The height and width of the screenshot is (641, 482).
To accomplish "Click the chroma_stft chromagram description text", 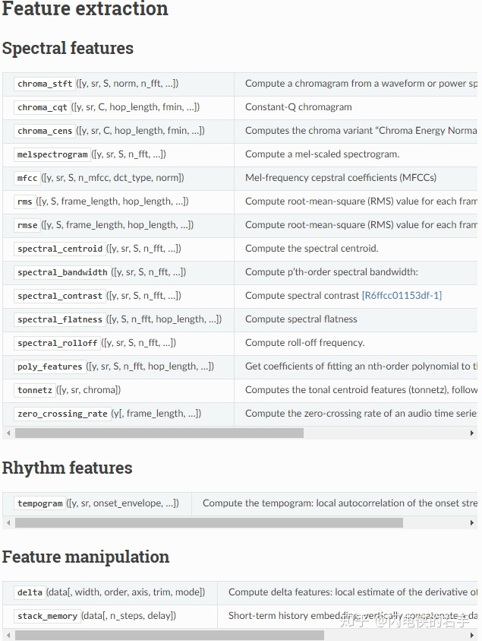I will click(x=361, y=84).
